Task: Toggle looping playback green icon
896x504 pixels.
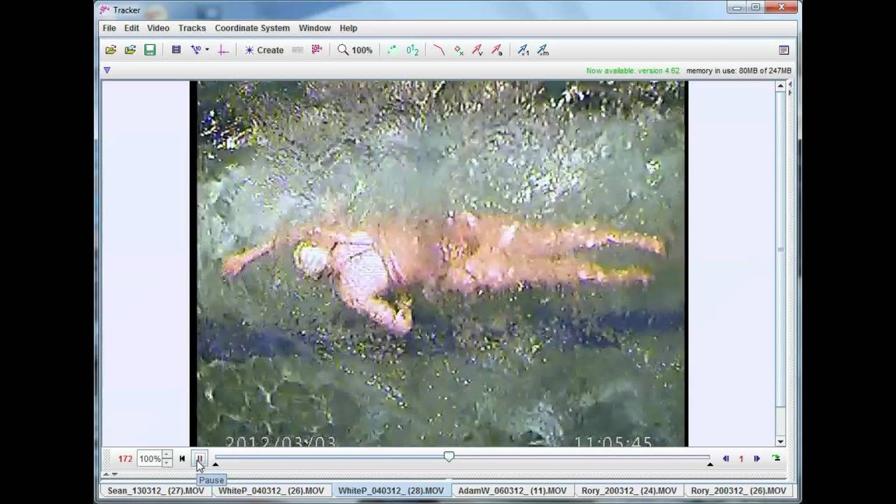Action: [x=776, y=458]
